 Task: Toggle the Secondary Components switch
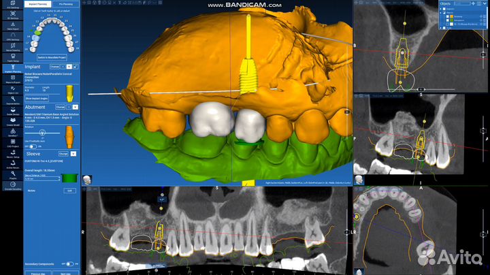coord(70,263)
